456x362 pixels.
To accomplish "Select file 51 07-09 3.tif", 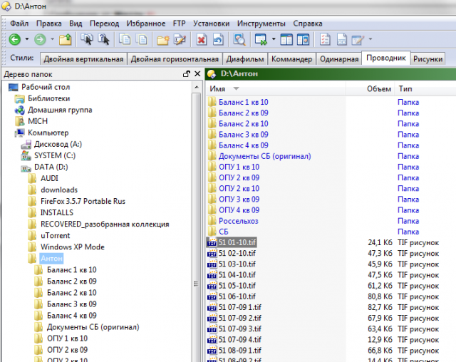I will (x=240, y=329).
